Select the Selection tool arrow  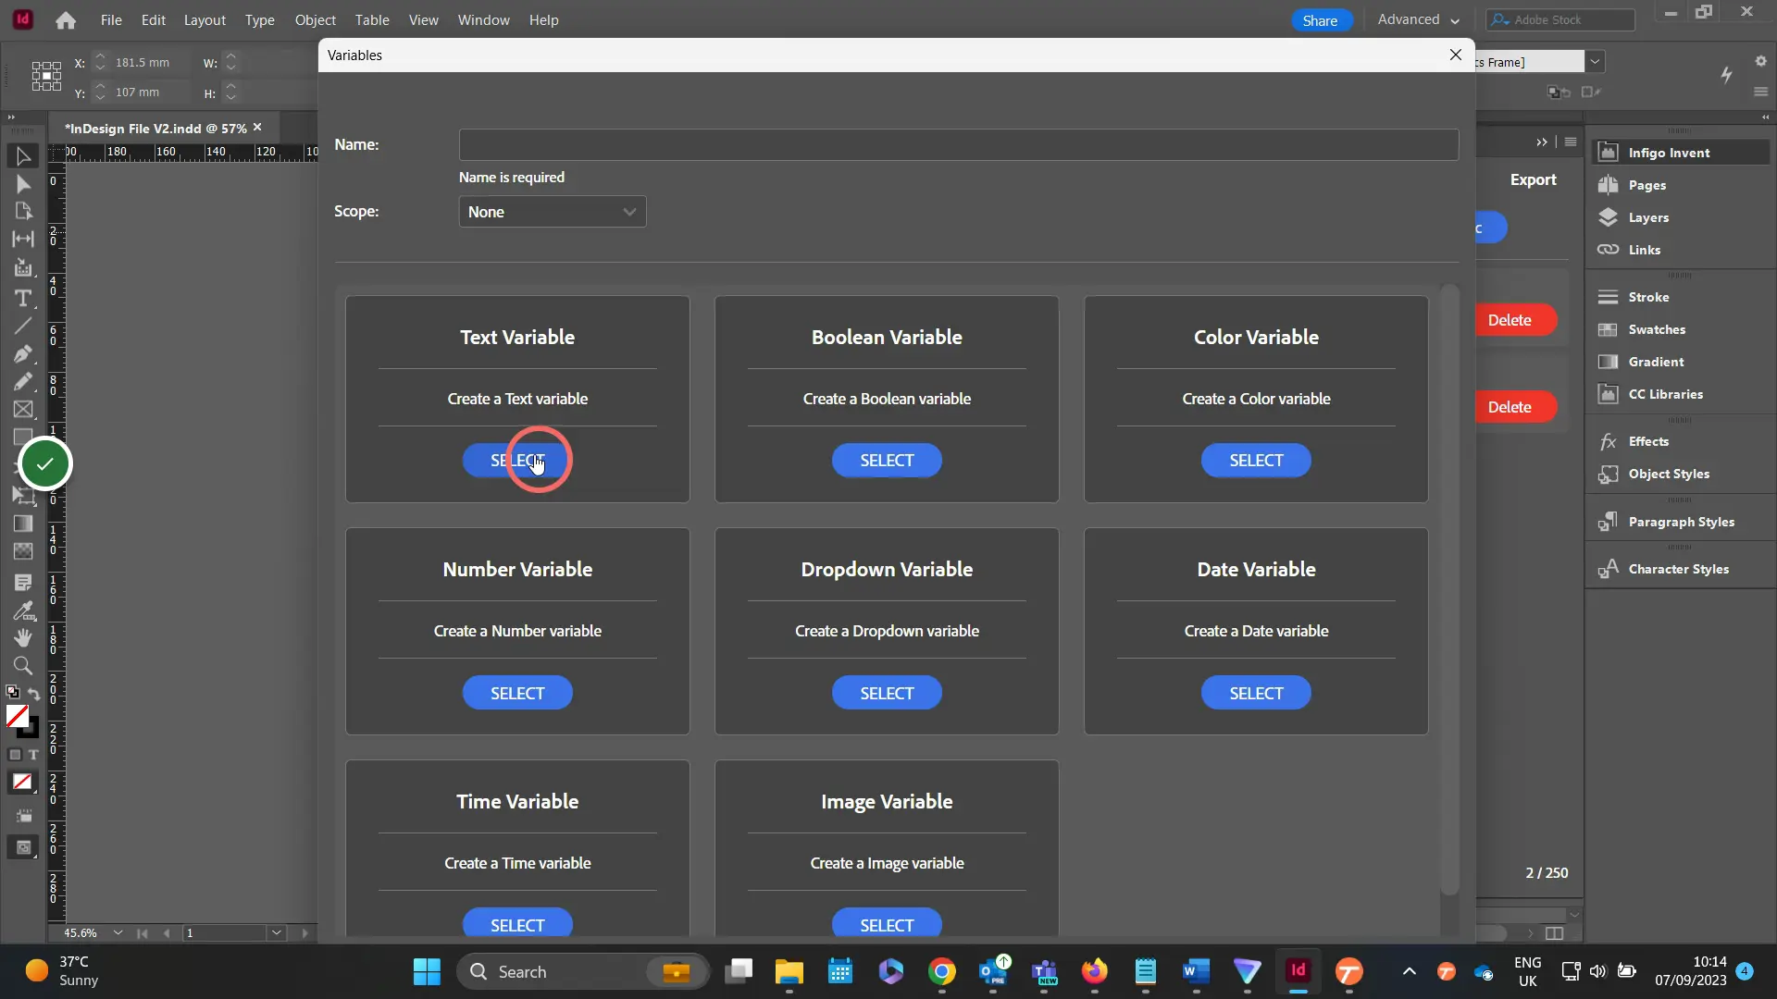point(23,156)
